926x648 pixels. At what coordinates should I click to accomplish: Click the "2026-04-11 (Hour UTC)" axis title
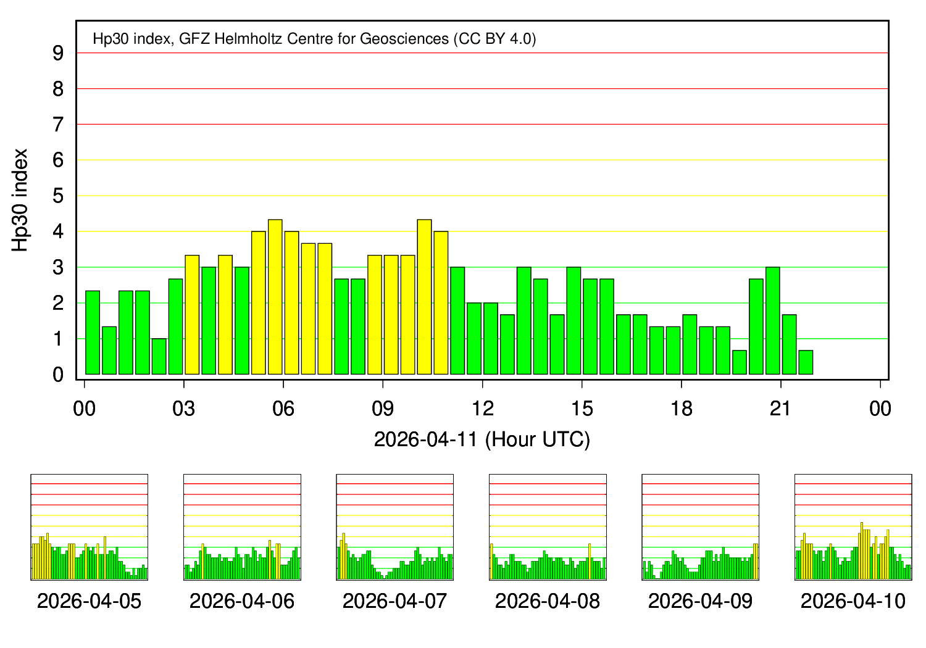coord(482,439)
